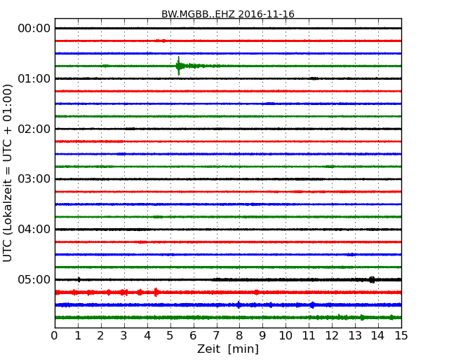The image size is (456, 364).
Task: Click the small black spike at minute 1 on the 05:00 trace
Action: click(x=79, y=279)
